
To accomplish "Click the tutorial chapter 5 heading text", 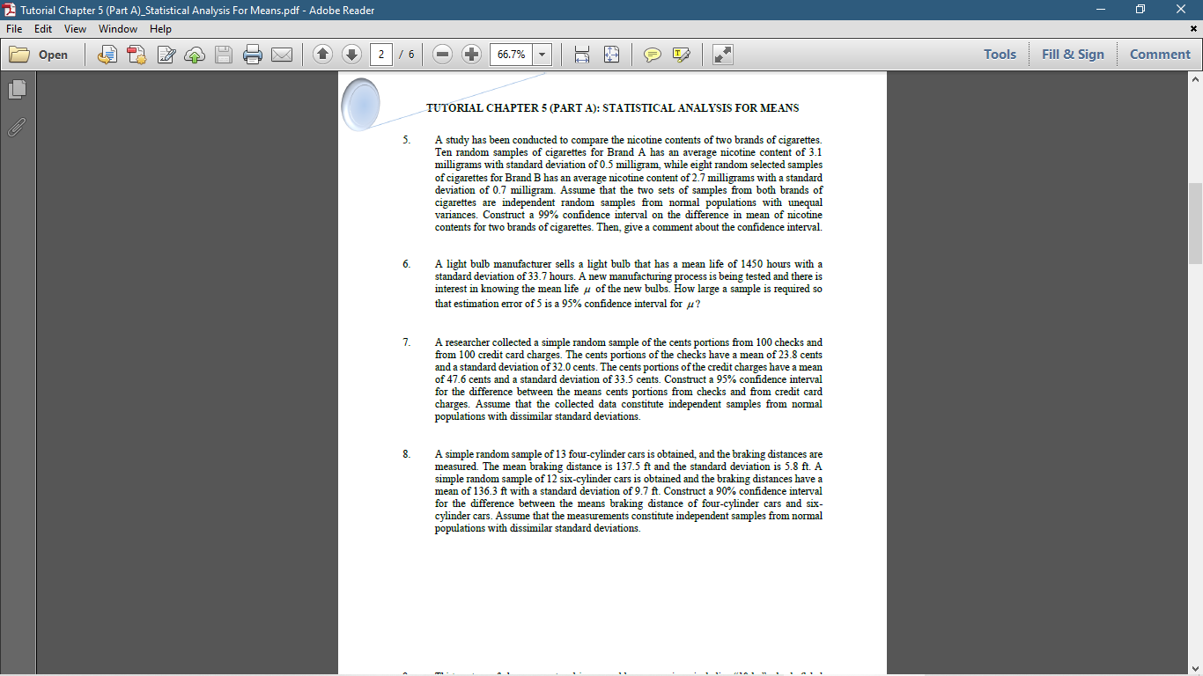I will click(x=613, y=108).
